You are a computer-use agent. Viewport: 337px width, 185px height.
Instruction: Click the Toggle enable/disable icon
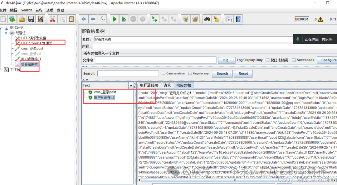(x=103, y=19)
